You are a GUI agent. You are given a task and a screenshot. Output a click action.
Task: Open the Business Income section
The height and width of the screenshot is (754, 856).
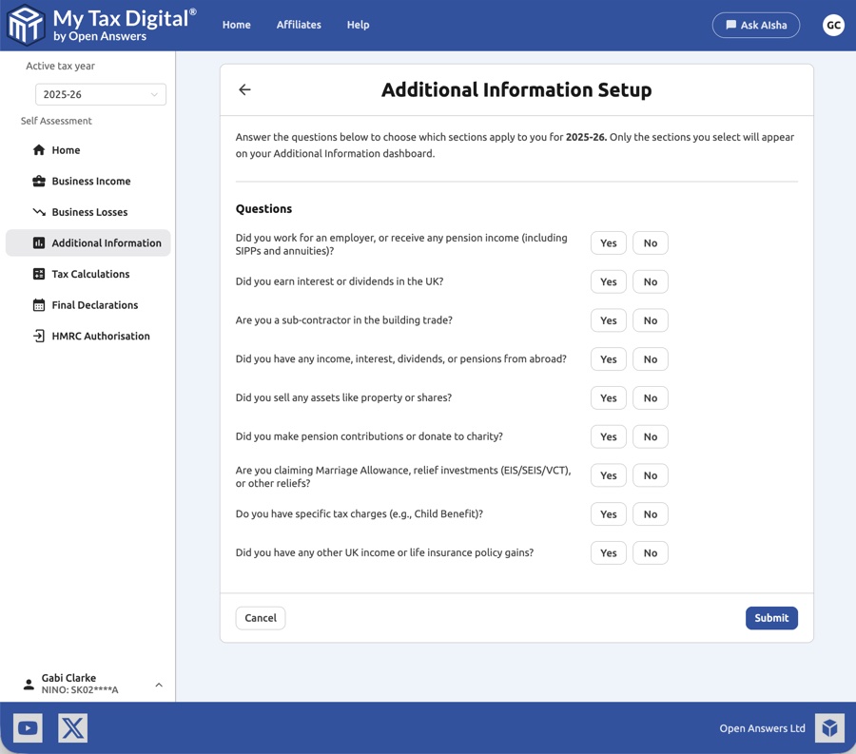point(90,181)
